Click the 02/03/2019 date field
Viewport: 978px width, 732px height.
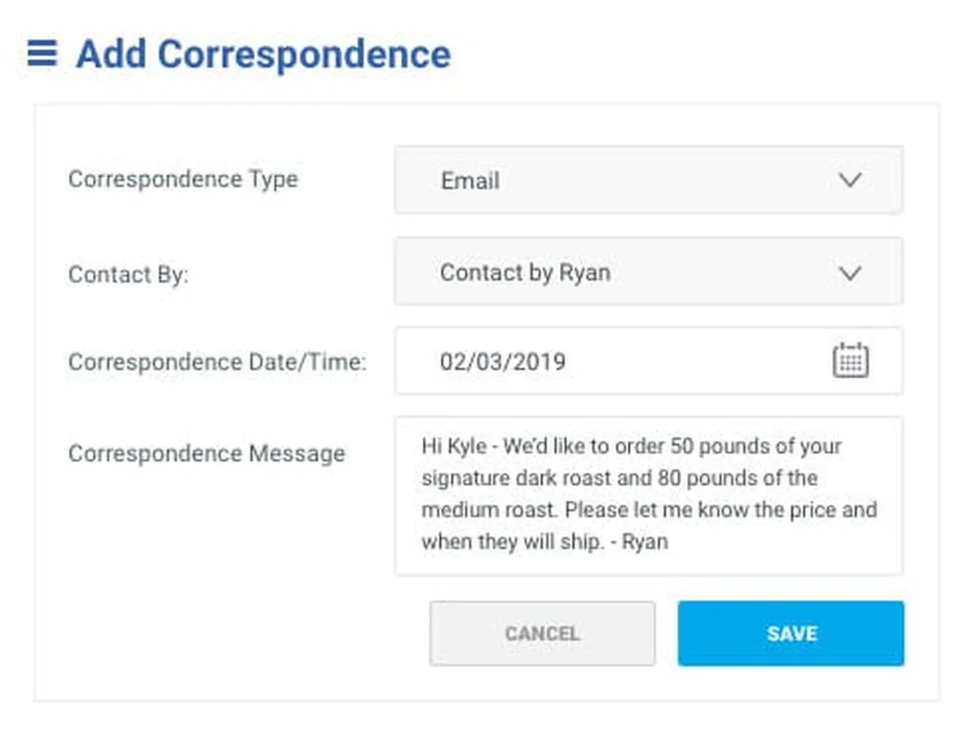503,361
